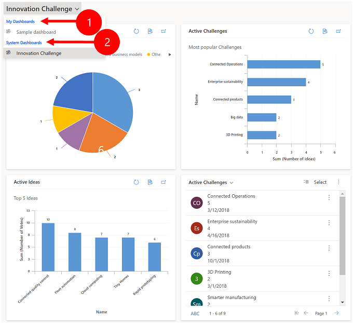Image resolution: width=354 pixels, height=323 pixels.
Task: Go to next page of challenges
Action: click(x=337, y=313)
